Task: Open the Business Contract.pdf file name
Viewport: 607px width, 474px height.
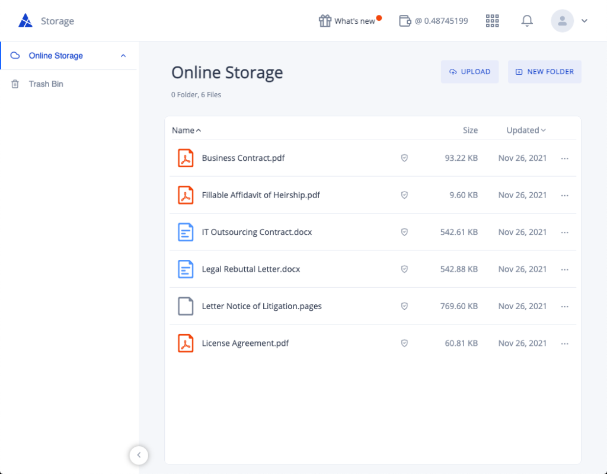Action: coord(243,158)
